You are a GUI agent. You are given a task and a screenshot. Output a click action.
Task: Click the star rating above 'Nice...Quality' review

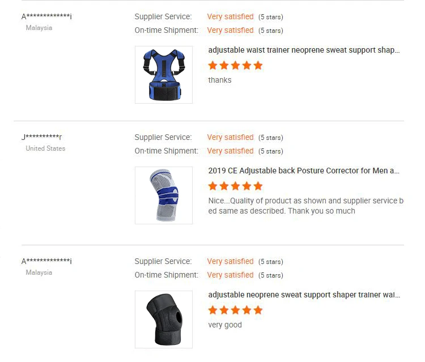(x=235, y=186)
